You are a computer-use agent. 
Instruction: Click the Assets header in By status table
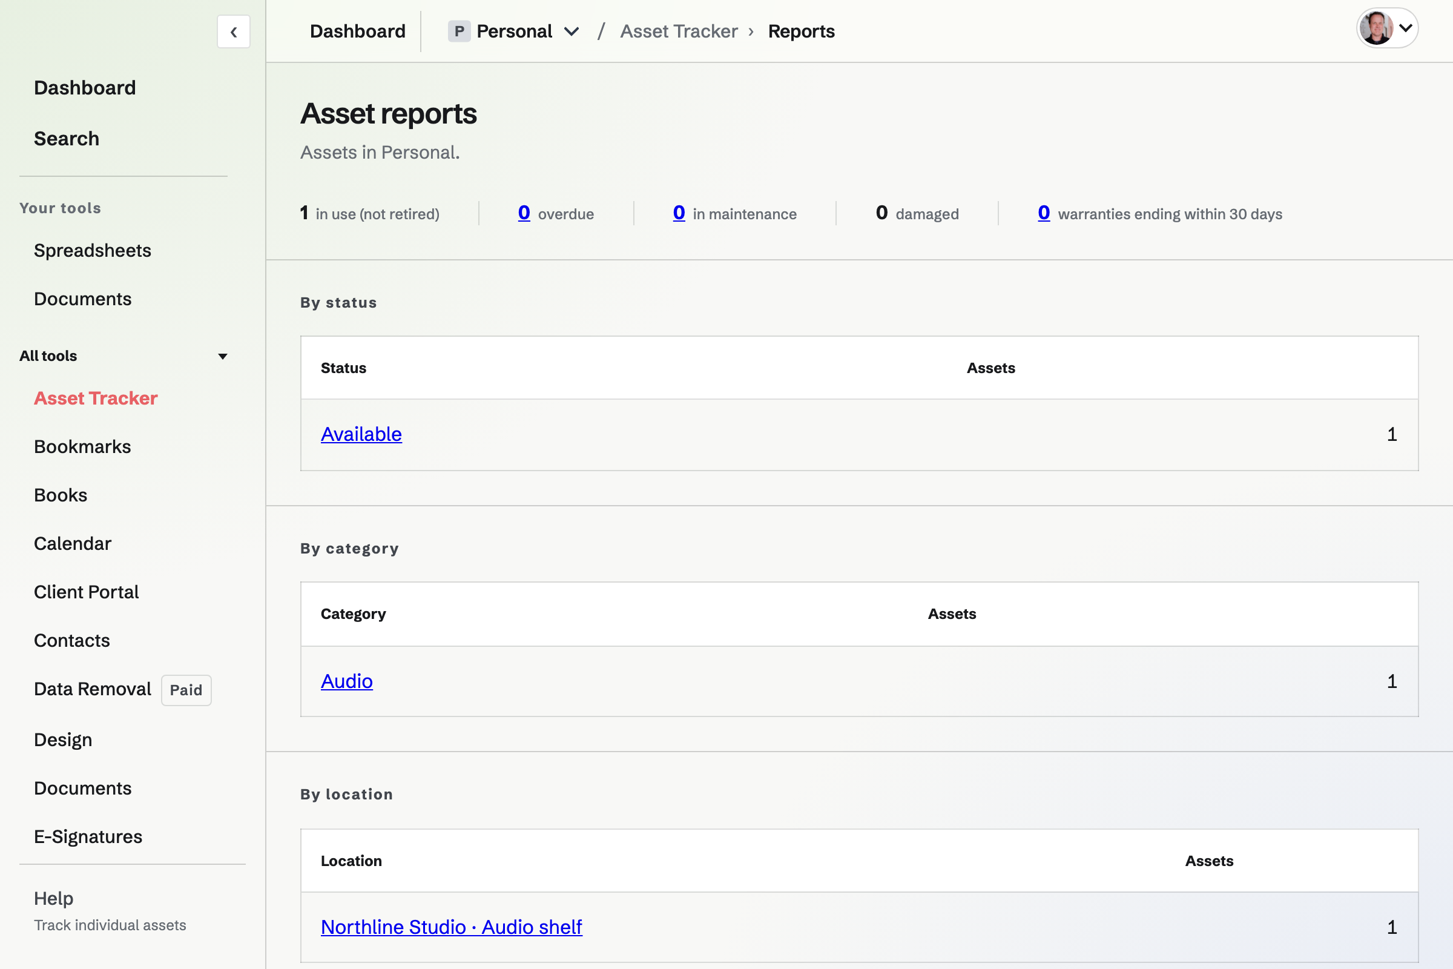point(991,368)
